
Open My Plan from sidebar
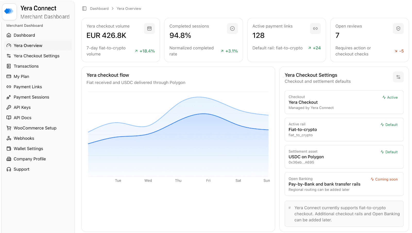[38, 76]
